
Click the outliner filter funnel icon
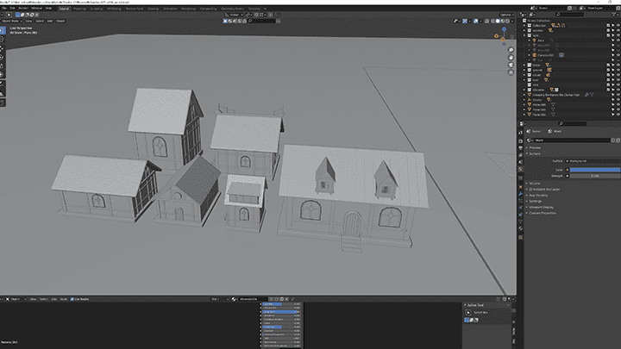(x=616, y=15)
